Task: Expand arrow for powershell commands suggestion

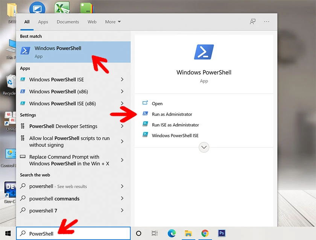Action: click(122, 198)
